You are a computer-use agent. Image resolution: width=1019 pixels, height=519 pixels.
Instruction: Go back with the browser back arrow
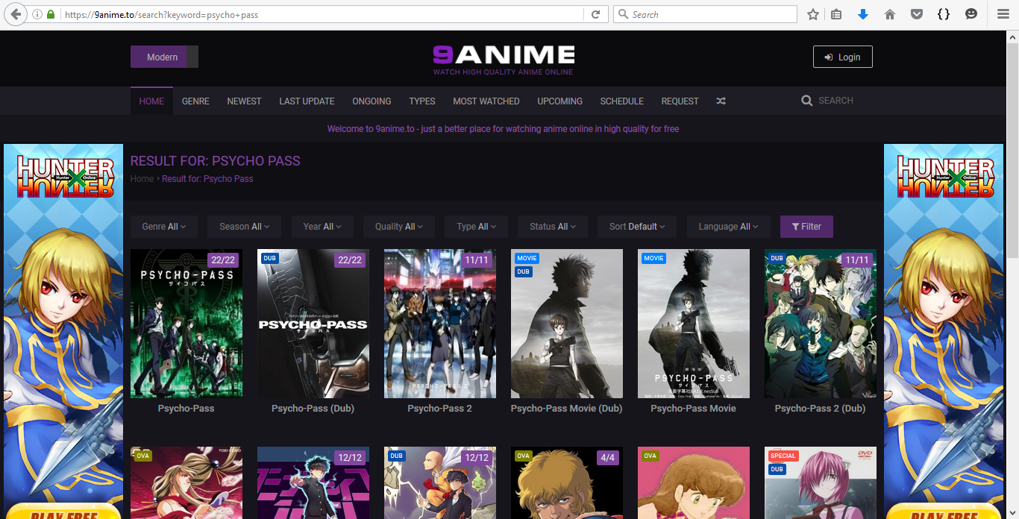15,14
